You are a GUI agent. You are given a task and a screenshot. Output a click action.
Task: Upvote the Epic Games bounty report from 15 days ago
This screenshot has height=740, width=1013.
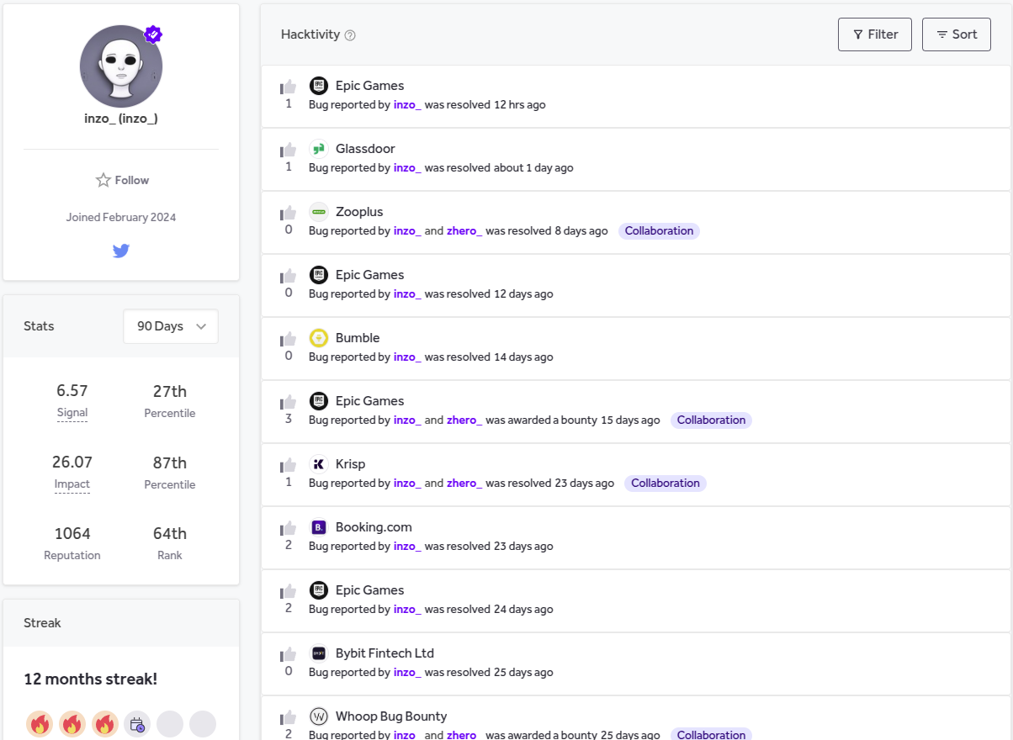pos(289,402)
